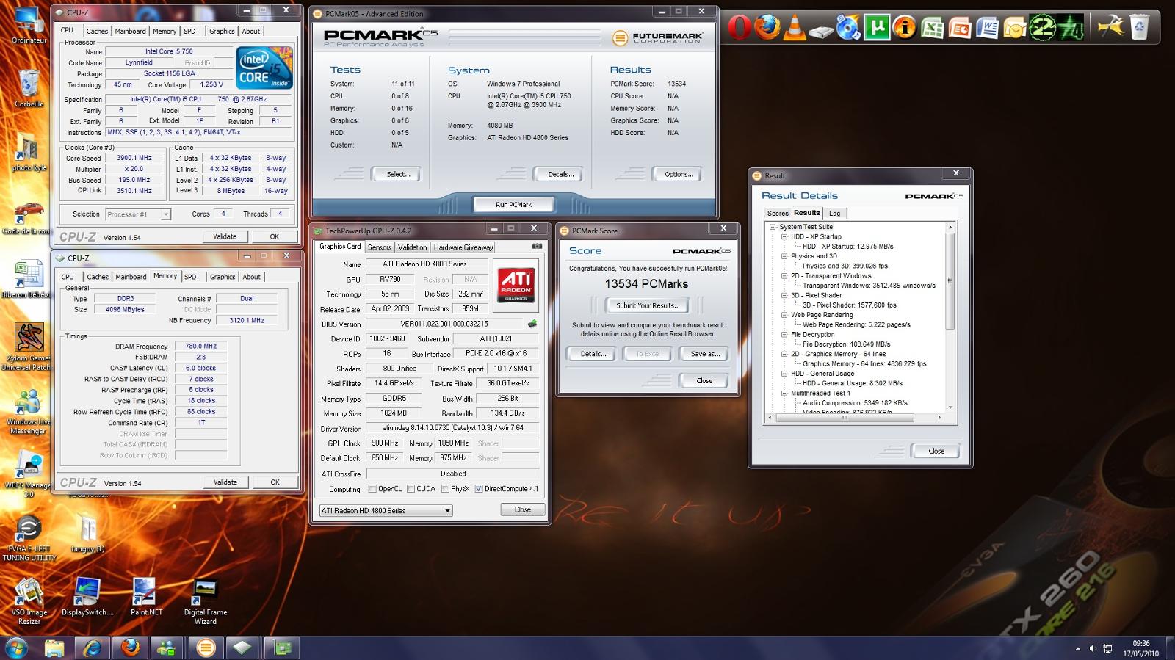Collapse the 2D - Transparent Windows node
1175x660 pixels.
(784, 276)
